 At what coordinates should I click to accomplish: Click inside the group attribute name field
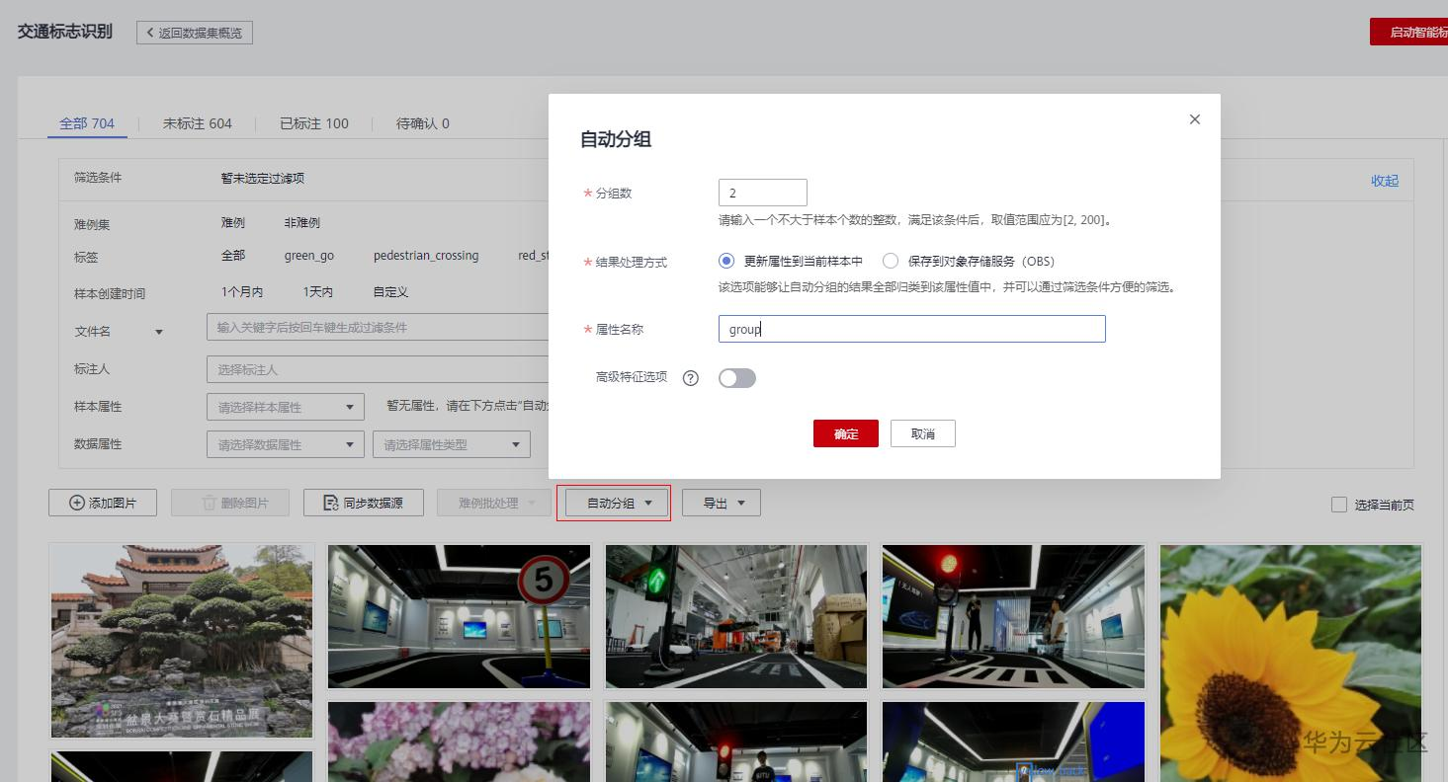[910, 329]
